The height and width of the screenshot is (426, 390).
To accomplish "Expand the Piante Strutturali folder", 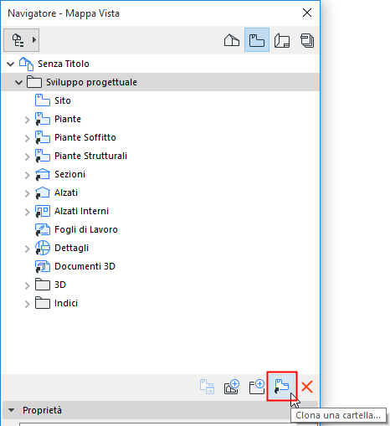I will coord(27,157).
